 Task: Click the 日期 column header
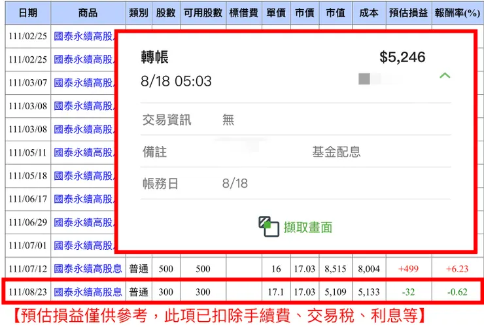[27, 13]
